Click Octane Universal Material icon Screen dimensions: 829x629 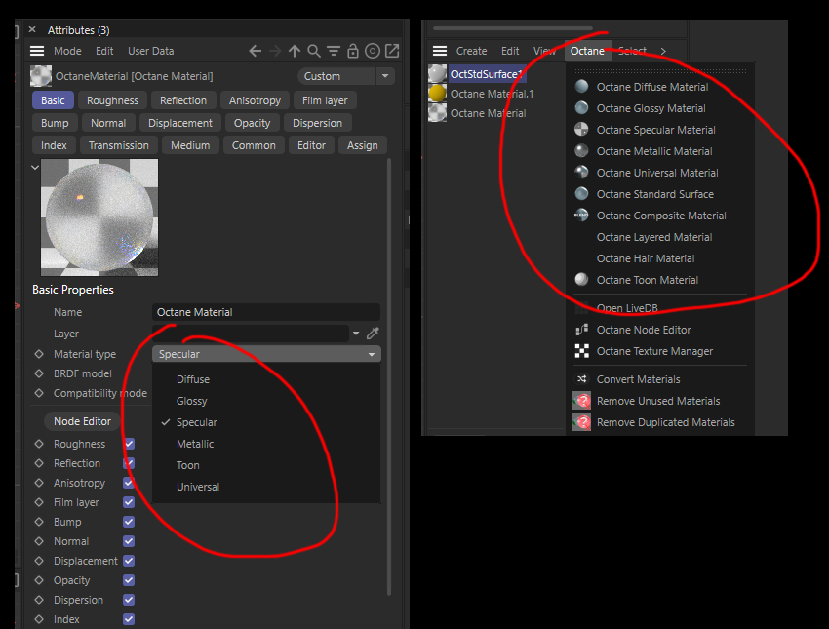[581, 173]
